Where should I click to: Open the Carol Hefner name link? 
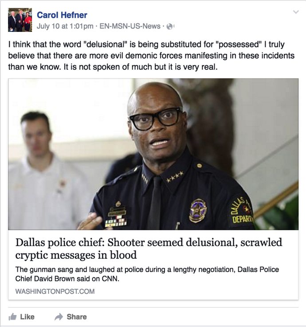(62, 15)
